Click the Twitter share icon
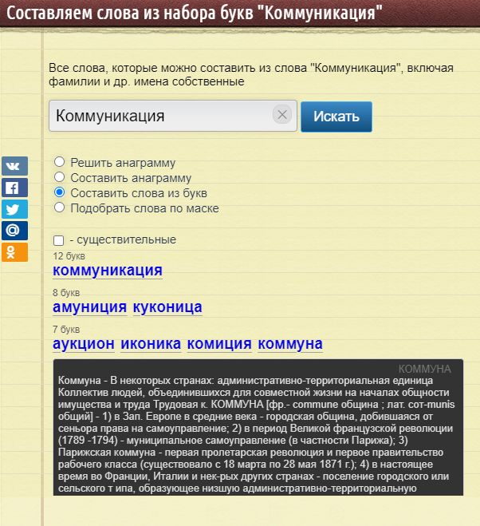This screenshot has height=526, width=480. (x=14, y=209)
